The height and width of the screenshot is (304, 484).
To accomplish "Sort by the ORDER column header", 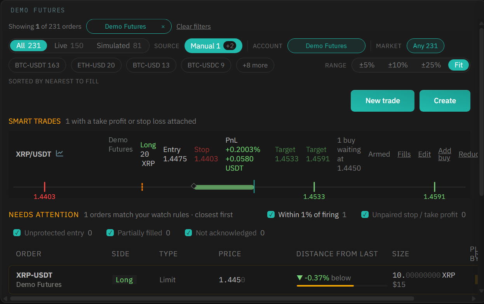I will [x=29, y=254].
